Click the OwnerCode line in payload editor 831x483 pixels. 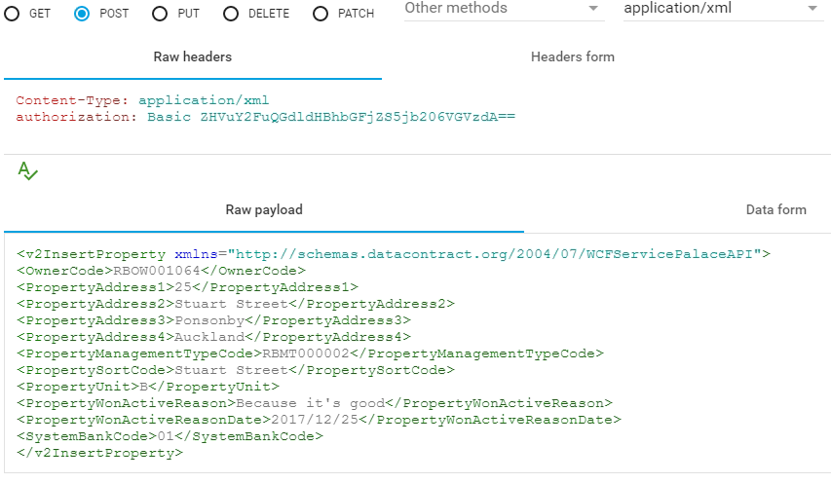pos(161,271)
